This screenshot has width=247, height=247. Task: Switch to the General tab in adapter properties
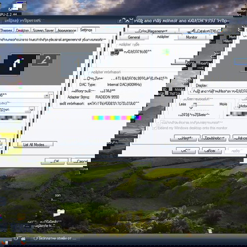134,38
